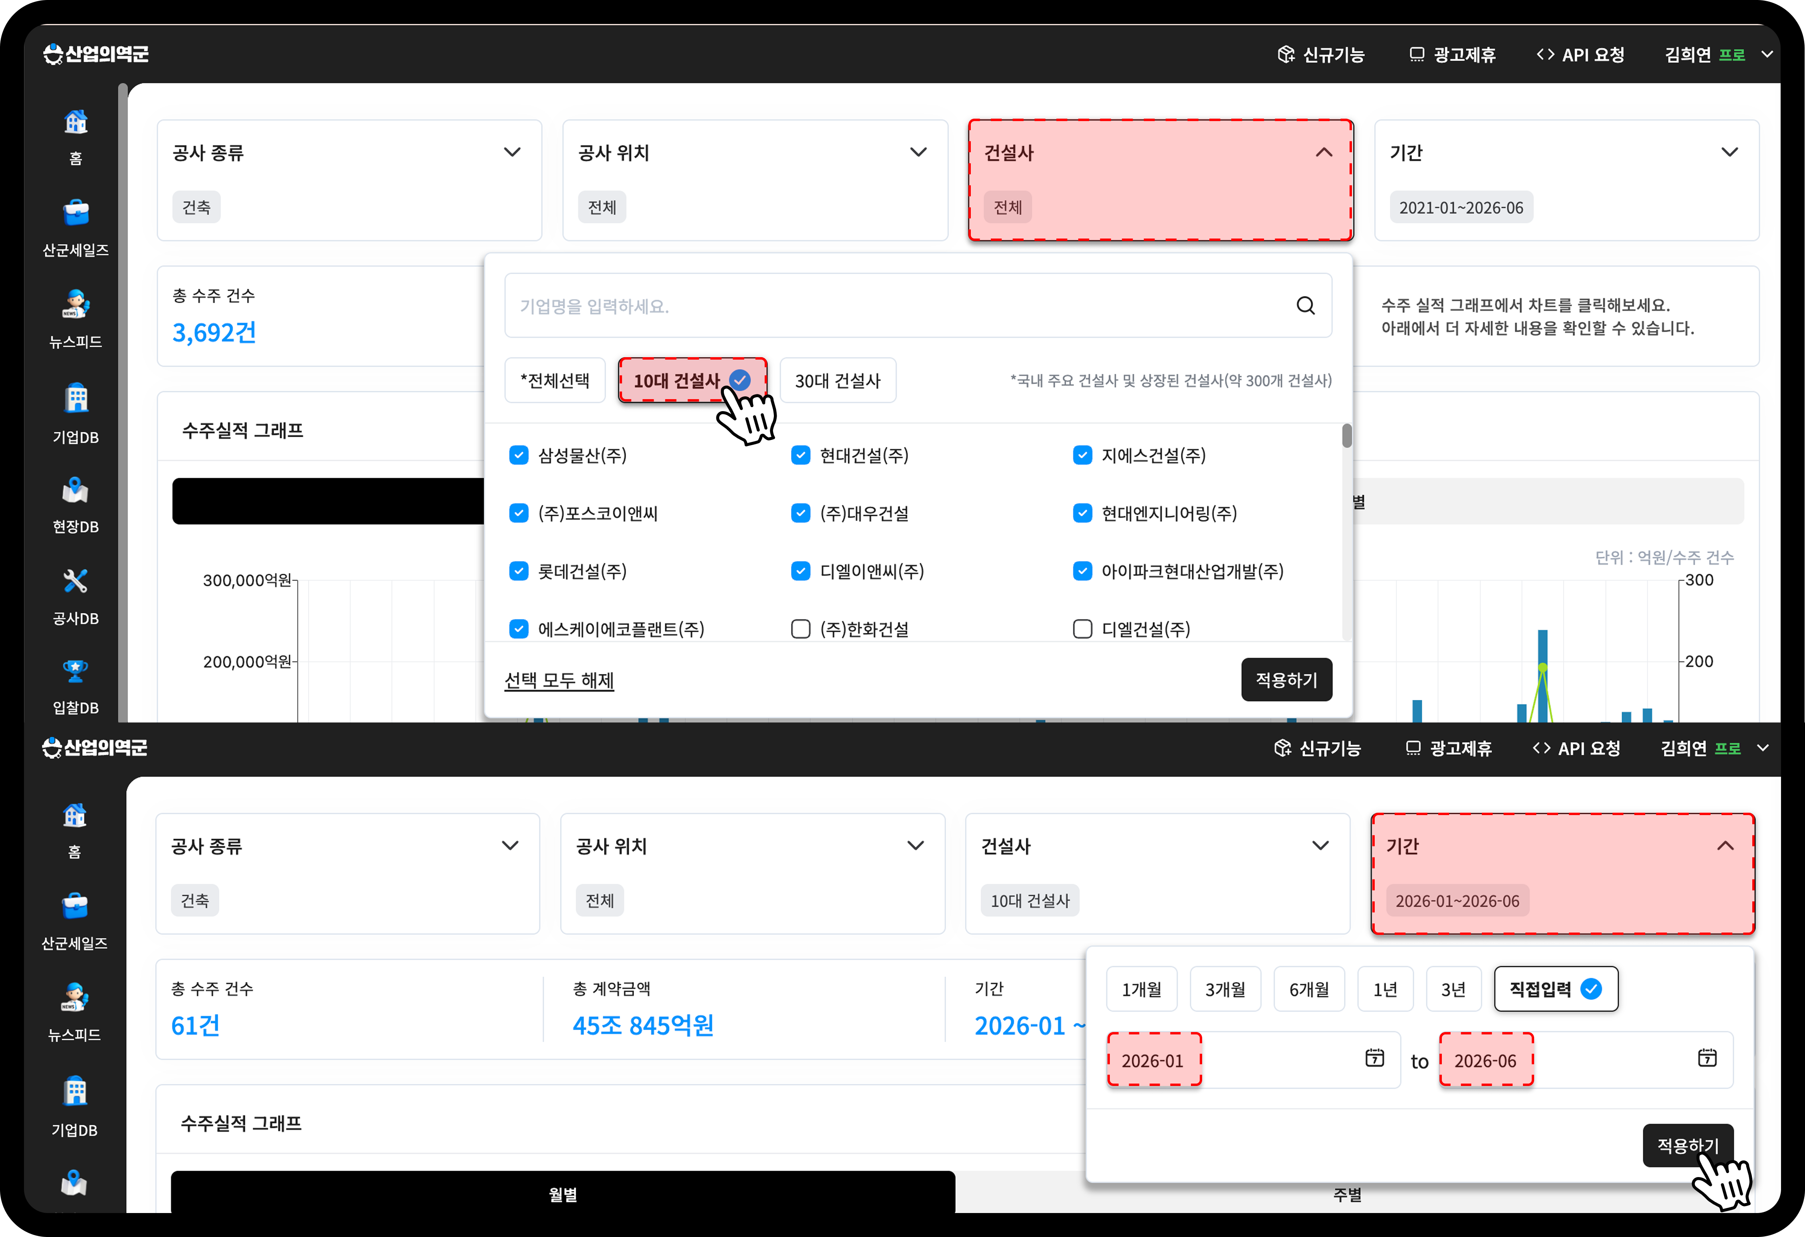
Task: Check the 디엘건설(주) checkbox
Action: coord(1083,629)
